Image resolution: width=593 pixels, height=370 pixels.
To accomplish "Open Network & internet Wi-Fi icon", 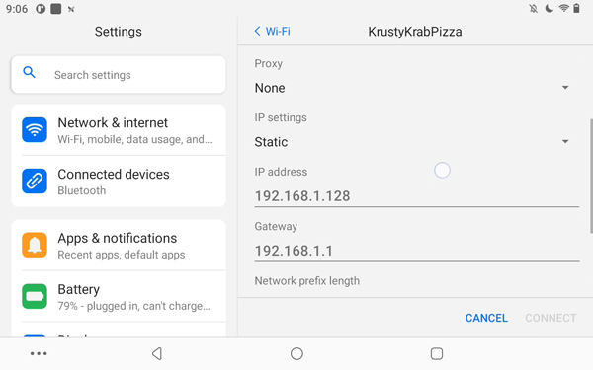I will tap(35, 130).
